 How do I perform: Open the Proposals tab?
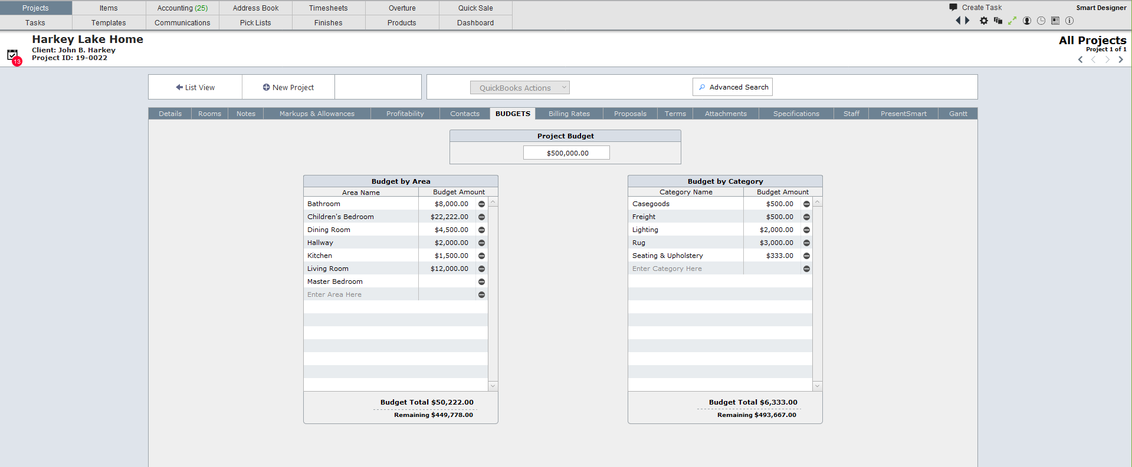630,114
